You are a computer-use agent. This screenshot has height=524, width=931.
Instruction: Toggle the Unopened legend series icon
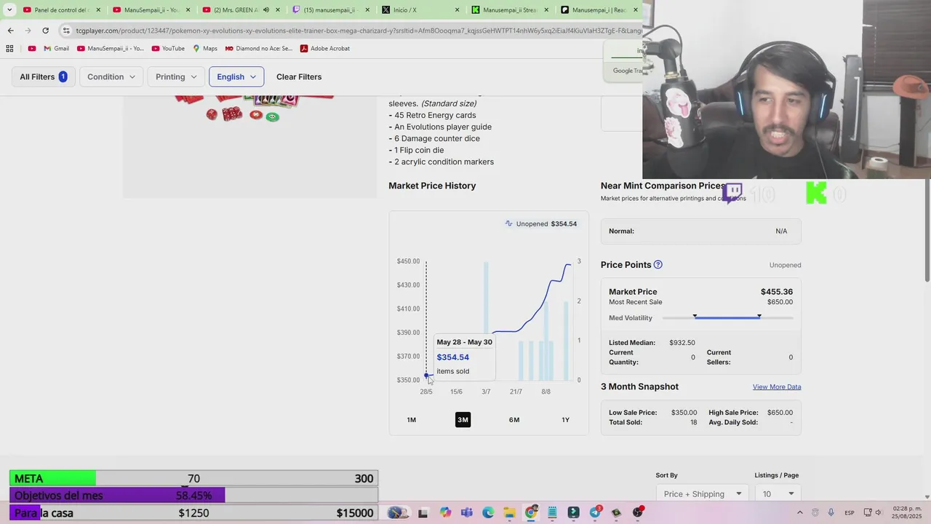[509, 223]
